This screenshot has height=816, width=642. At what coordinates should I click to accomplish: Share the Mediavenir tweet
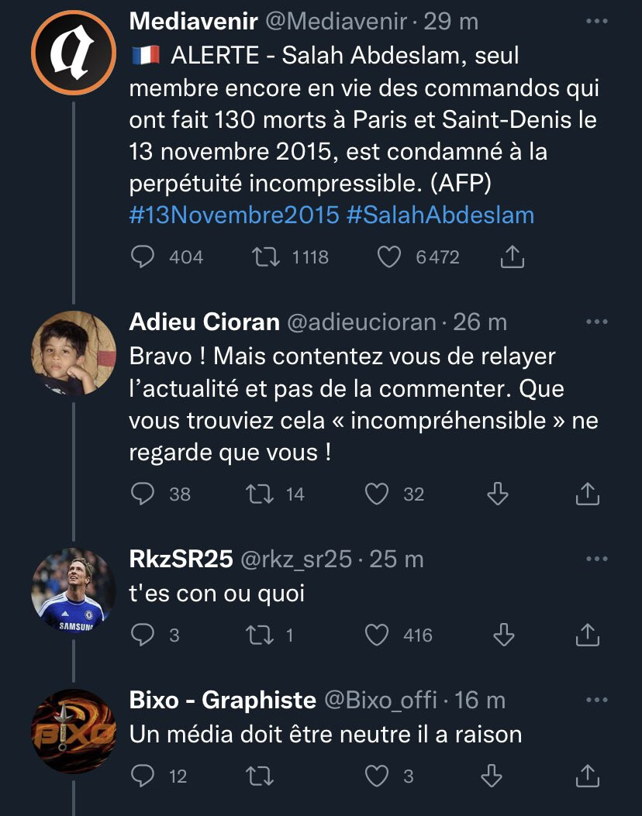[x=513, y=257]
